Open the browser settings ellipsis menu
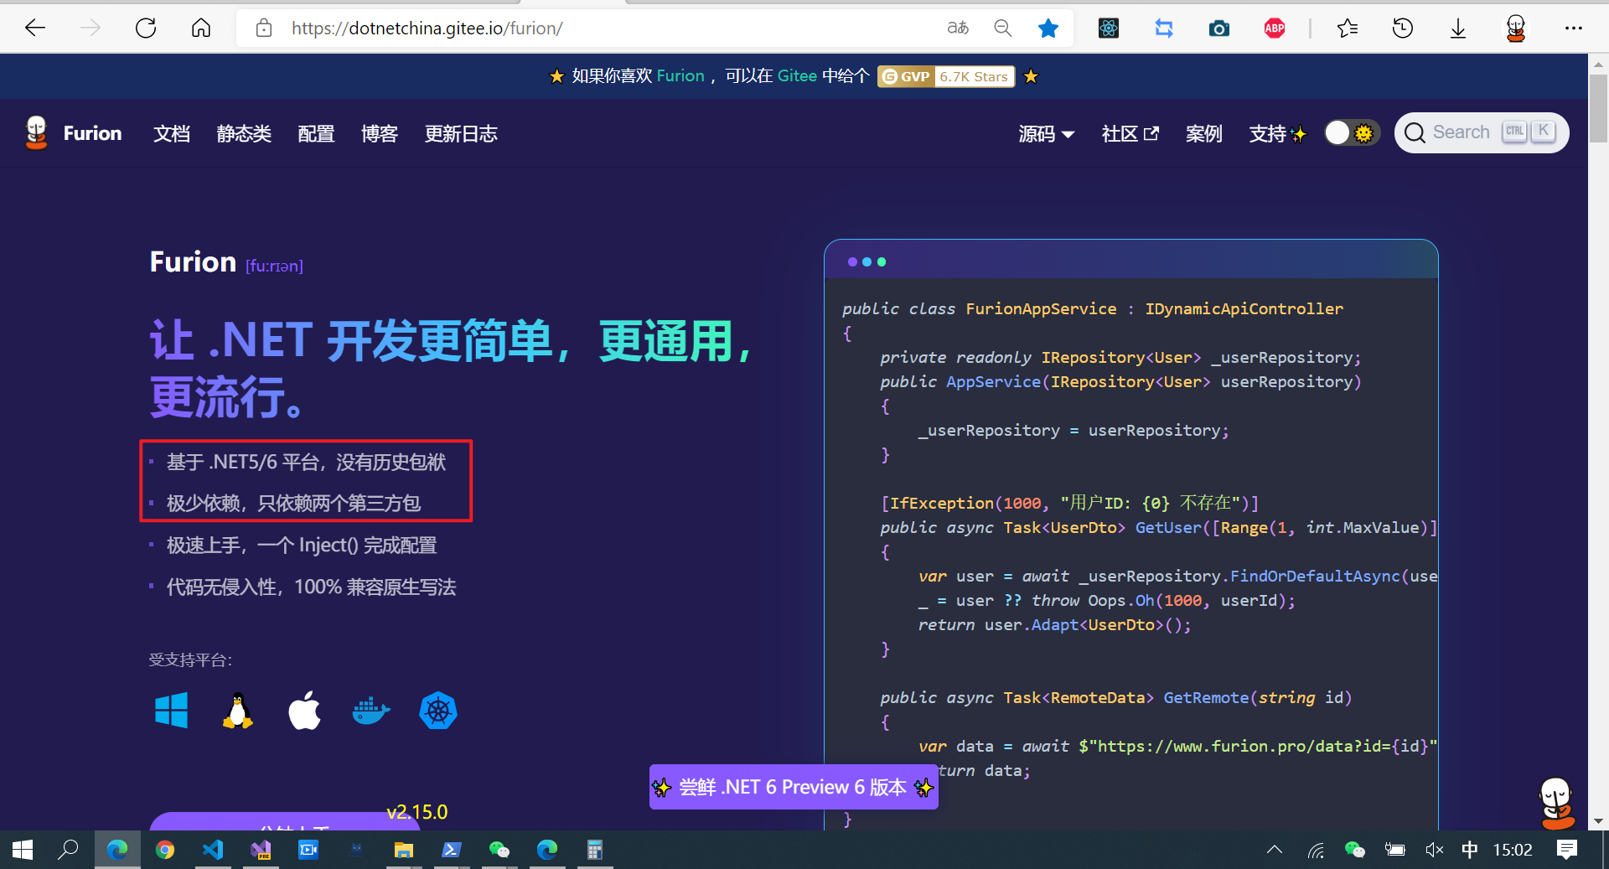The image size is (1609, 869). pos(1574,28)
